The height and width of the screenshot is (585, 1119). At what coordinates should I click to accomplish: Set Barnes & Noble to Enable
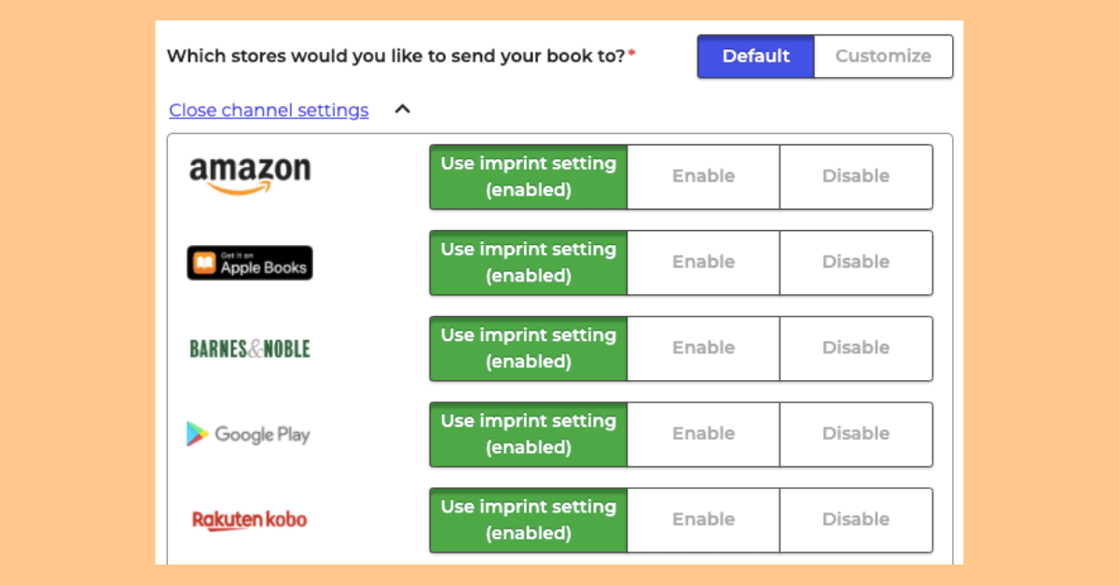[x=703, y=347]
